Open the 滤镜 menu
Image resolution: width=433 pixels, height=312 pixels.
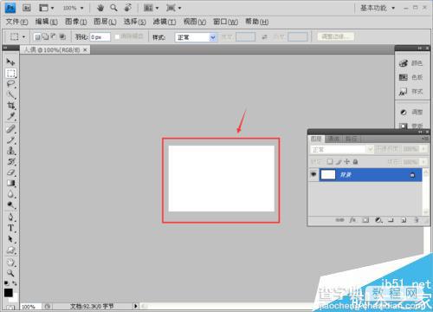point(164,22)
